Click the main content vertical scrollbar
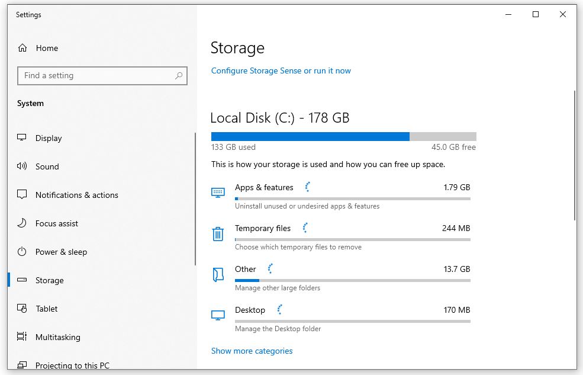This screenshot has height=375, width=583. [575, 155]
